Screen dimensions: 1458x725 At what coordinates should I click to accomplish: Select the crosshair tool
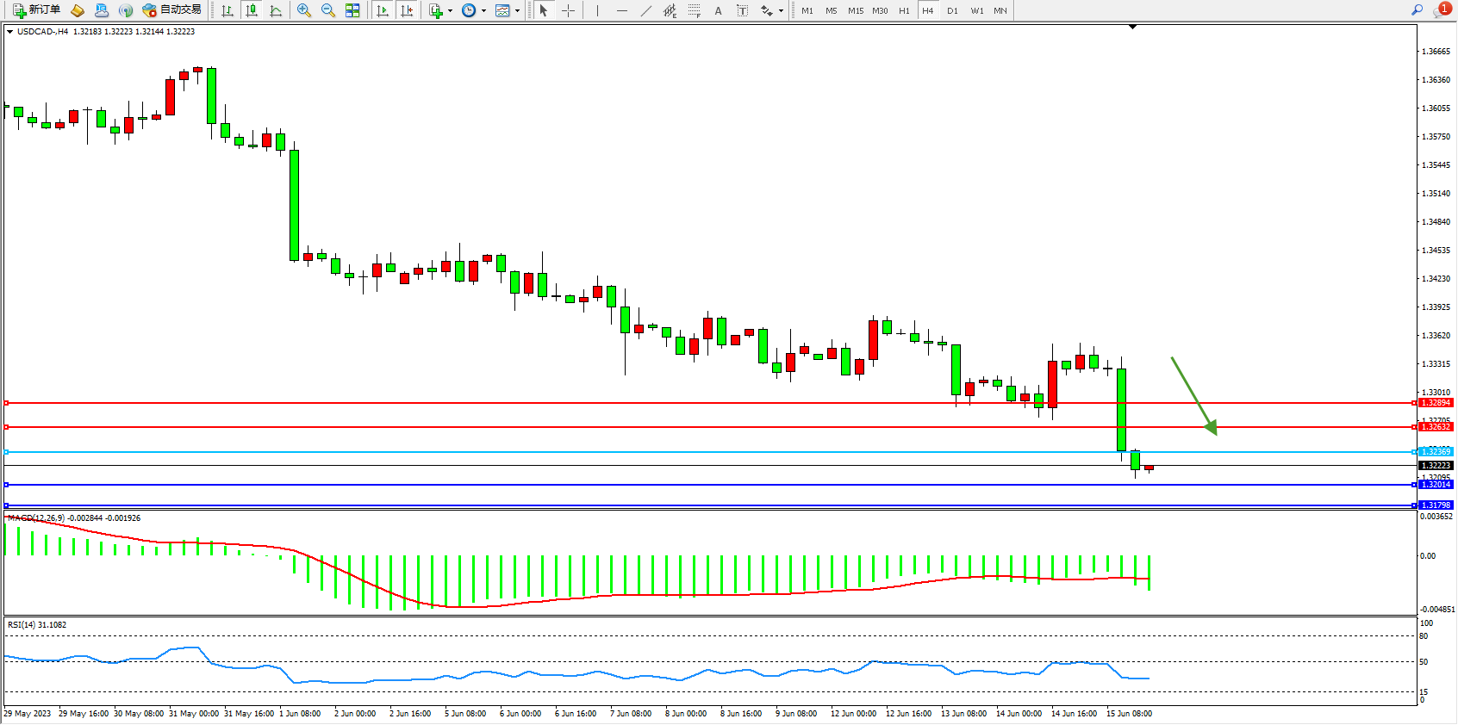pyautogui.click(x=569, y=10)
